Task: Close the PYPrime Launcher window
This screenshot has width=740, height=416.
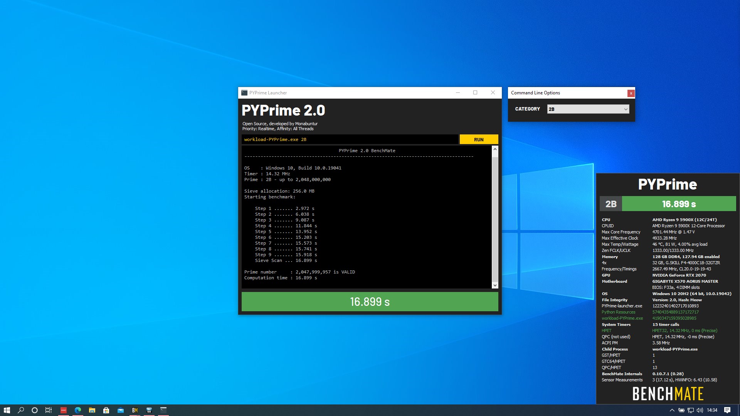Action: tap(493, 93)
